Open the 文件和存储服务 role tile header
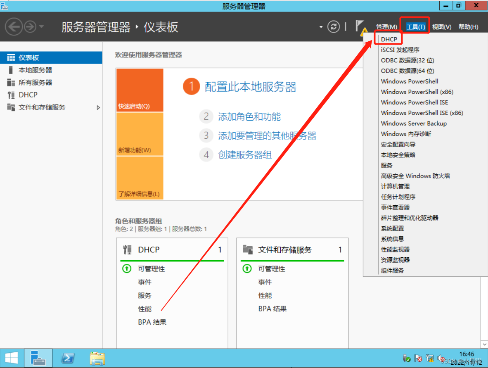 (292, 250)
